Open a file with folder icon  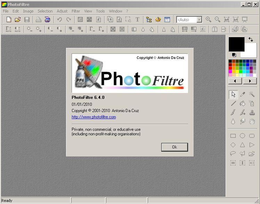tap(18, 19)
